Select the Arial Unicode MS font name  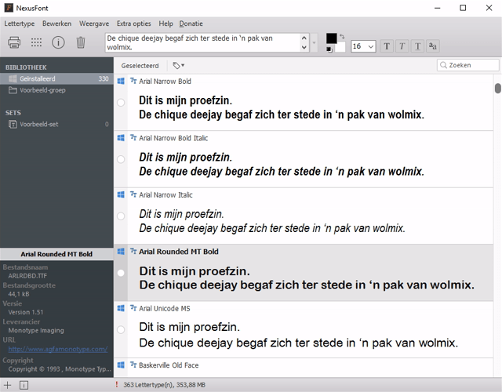coord(165,308)
